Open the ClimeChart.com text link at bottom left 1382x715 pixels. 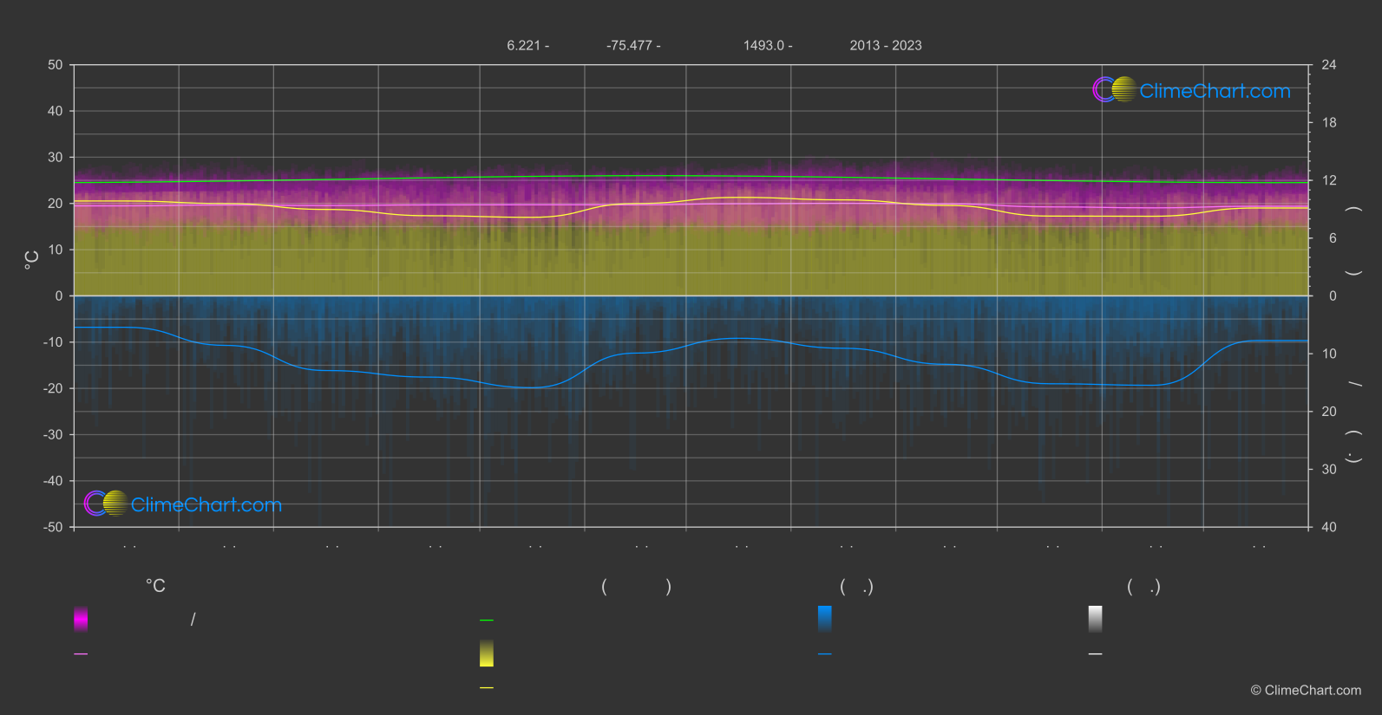coord(206,504)
